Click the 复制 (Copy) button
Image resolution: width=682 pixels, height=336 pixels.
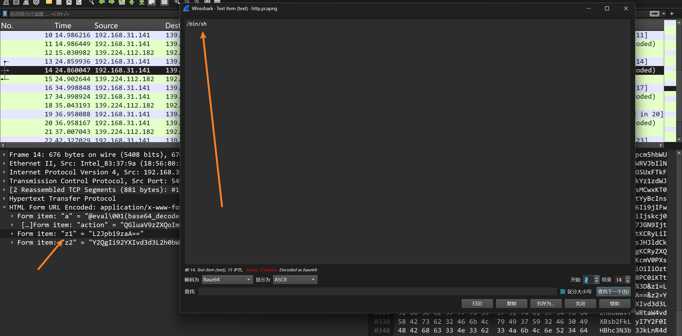(x=511, y=304)
